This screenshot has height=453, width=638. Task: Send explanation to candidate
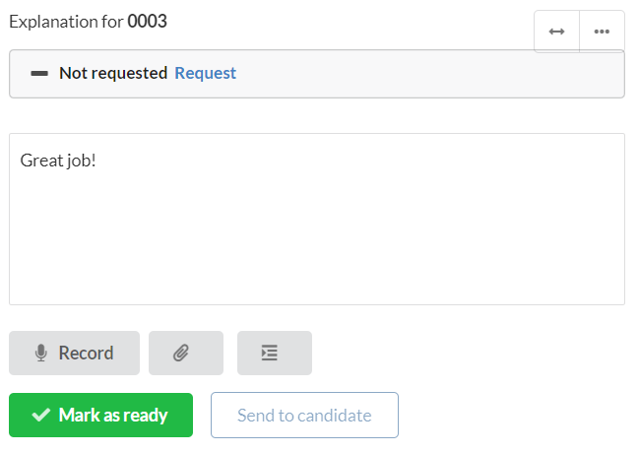pyautogui.click(x=304, y=416)
